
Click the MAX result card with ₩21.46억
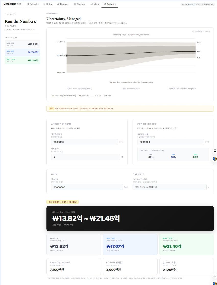(x=187, y=245)
